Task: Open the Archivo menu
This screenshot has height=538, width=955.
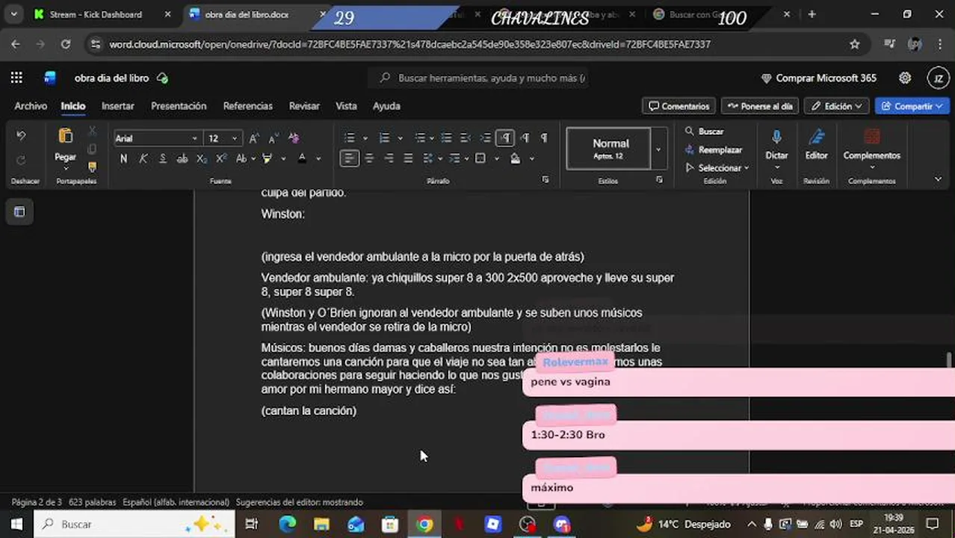Action: click(x=31, y=106)
